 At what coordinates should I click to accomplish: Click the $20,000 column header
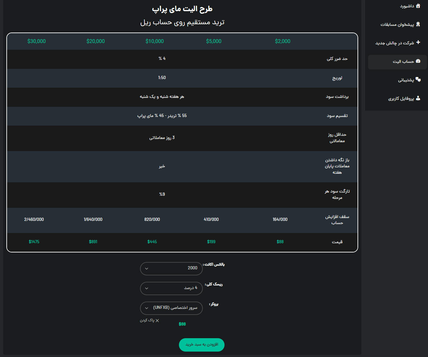(x=96, y=41)
